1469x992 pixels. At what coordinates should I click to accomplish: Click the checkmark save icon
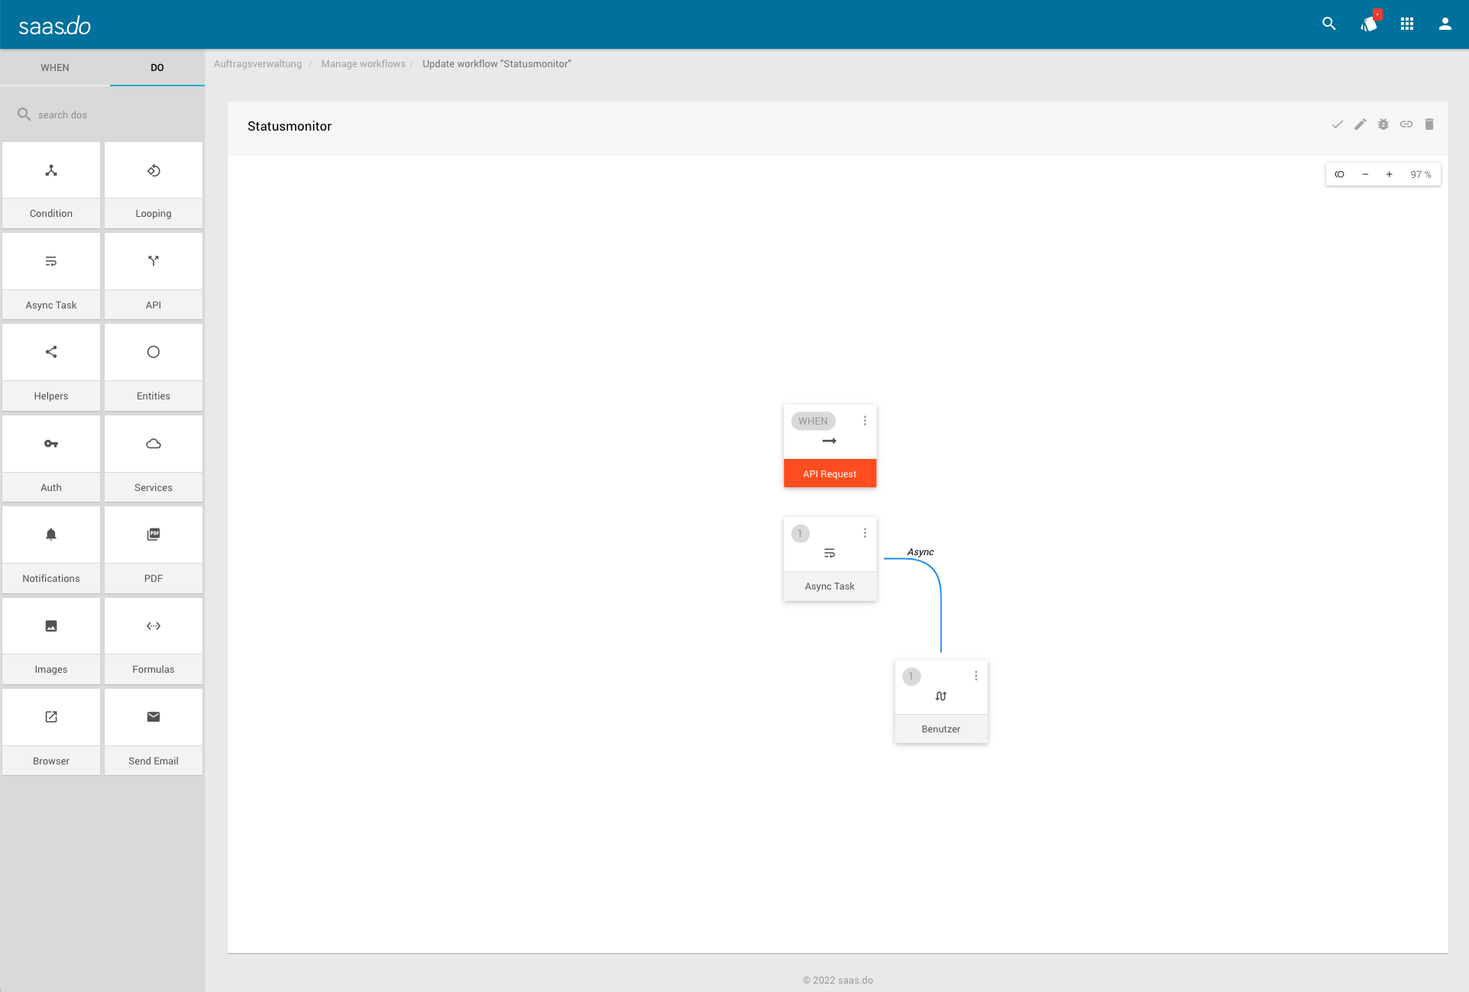click(1337, 124)
